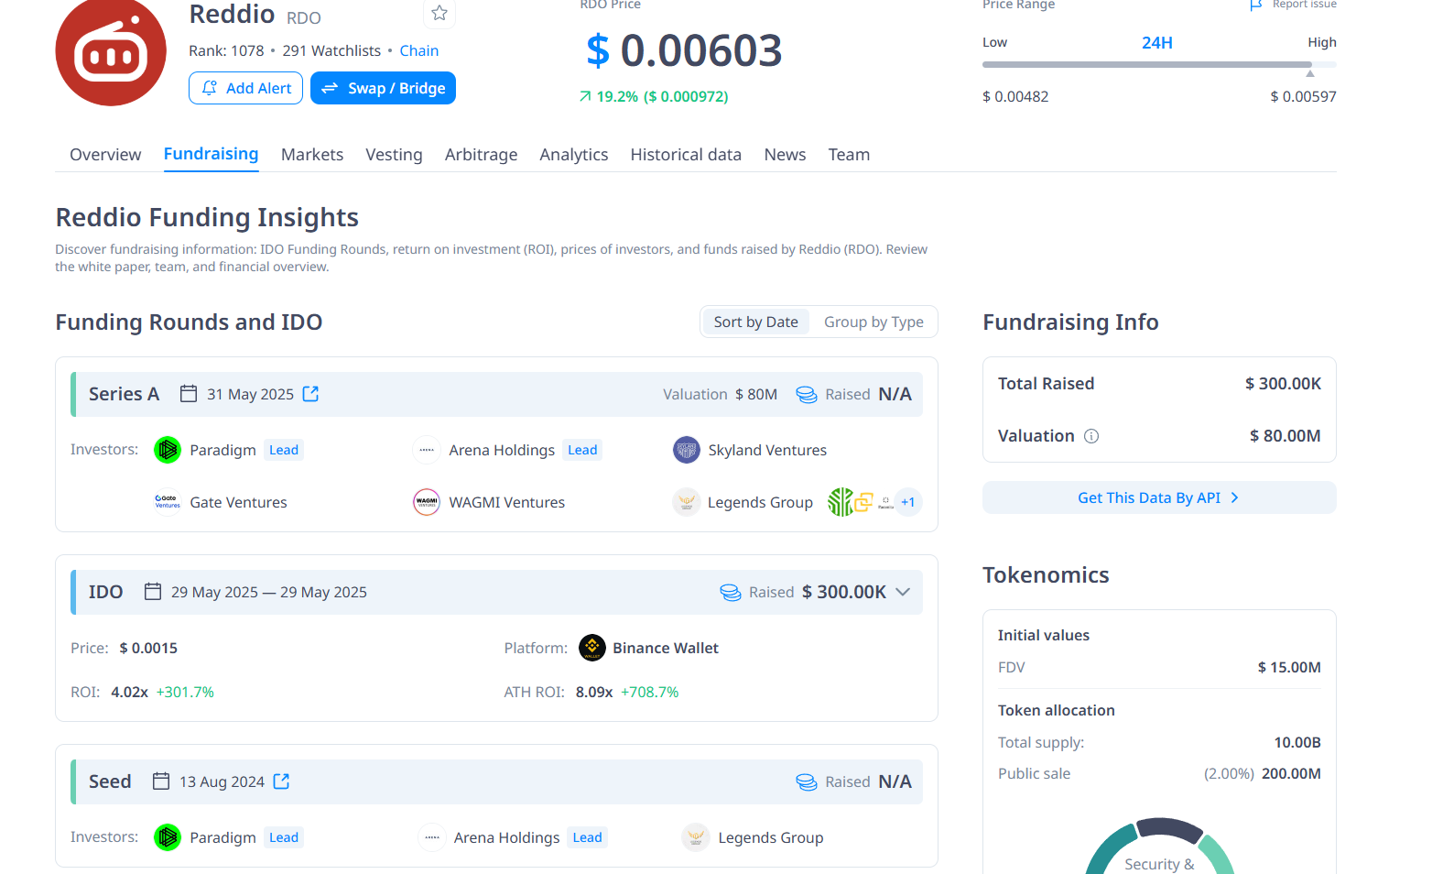Screen dimensions: 1443x874
Task: Select Sort by Date view
Action: [756, 322]
